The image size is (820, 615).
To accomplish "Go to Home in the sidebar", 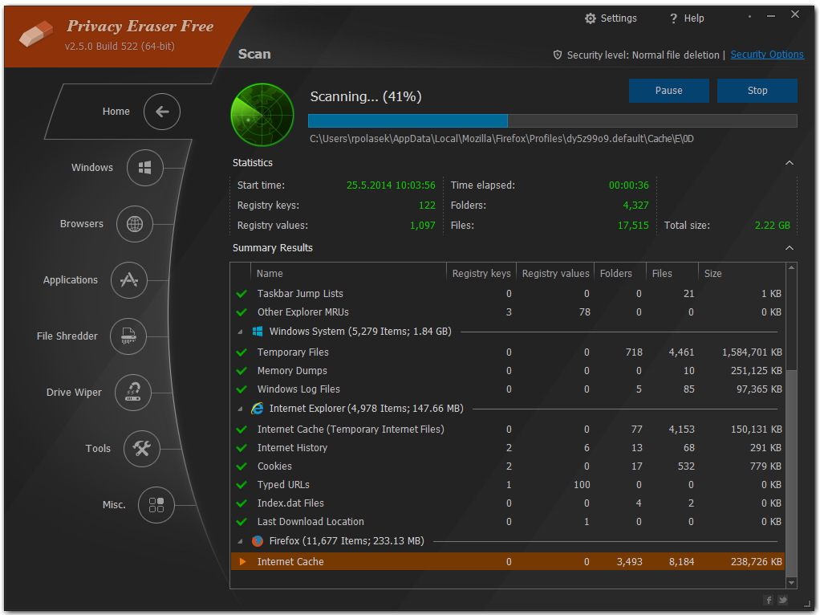I will (x=116, y=112).
